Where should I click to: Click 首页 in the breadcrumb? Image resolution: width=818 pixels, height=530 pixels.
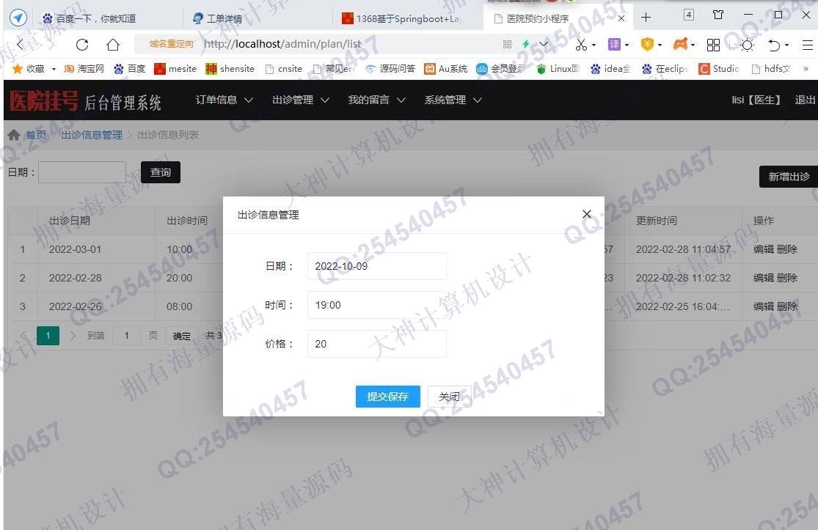(36, 135)
